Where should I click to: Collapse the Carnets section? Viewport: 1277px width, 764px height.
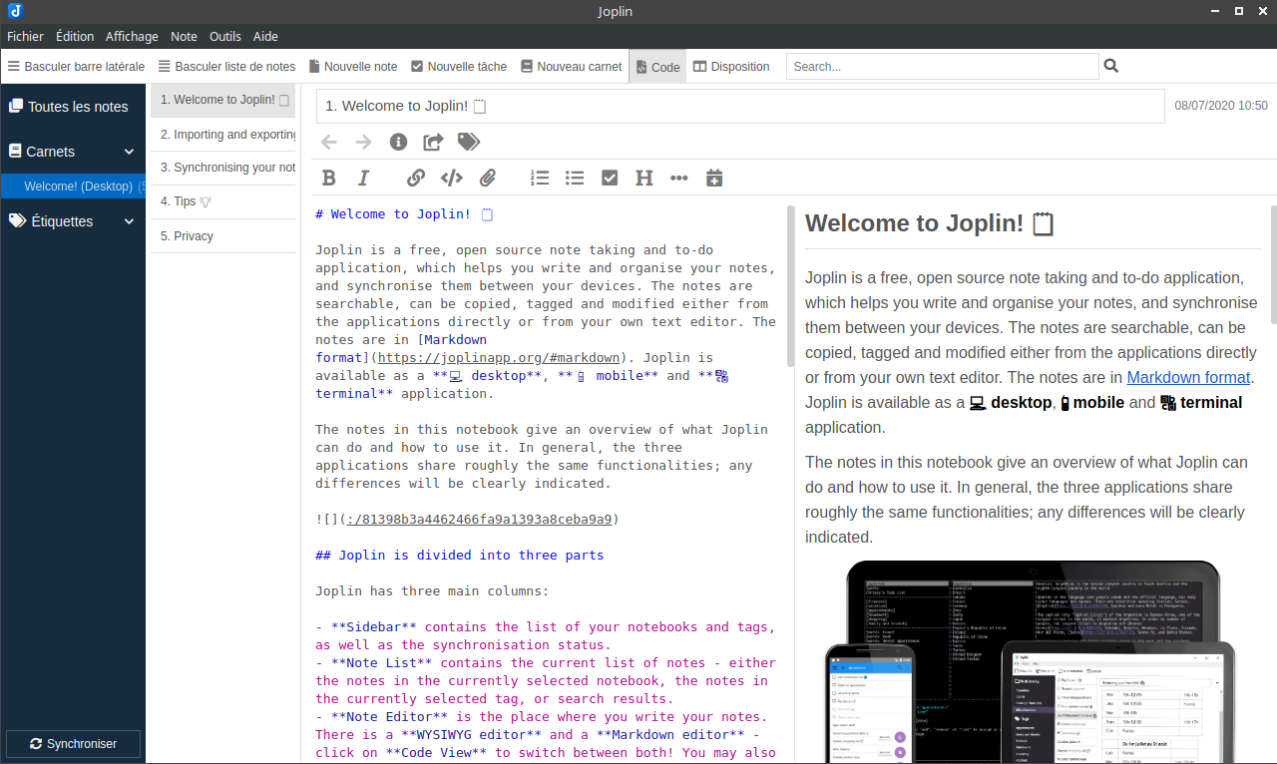click(x=128, y=152)
